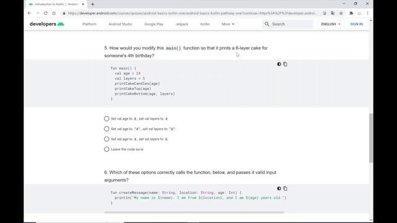Click the developers Android logo
The width and height of the screenshot is (397, 223).
coord(47,24)
